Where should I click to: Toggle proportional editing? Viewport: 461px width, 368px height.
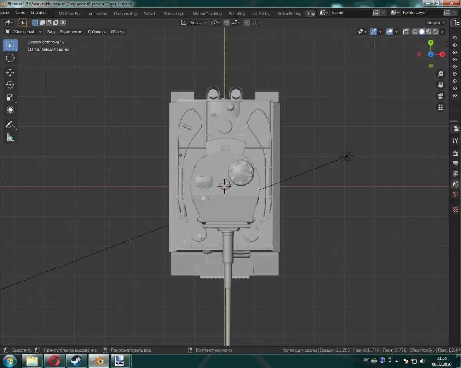pos(247,23)
